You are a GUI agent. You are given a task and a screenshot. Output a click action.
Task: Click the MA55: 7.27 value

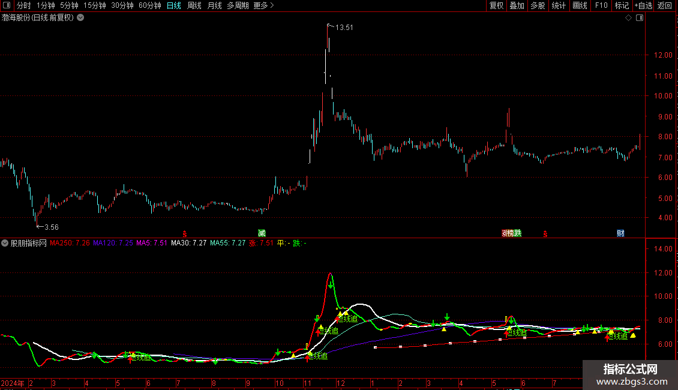tap(228, 243)
